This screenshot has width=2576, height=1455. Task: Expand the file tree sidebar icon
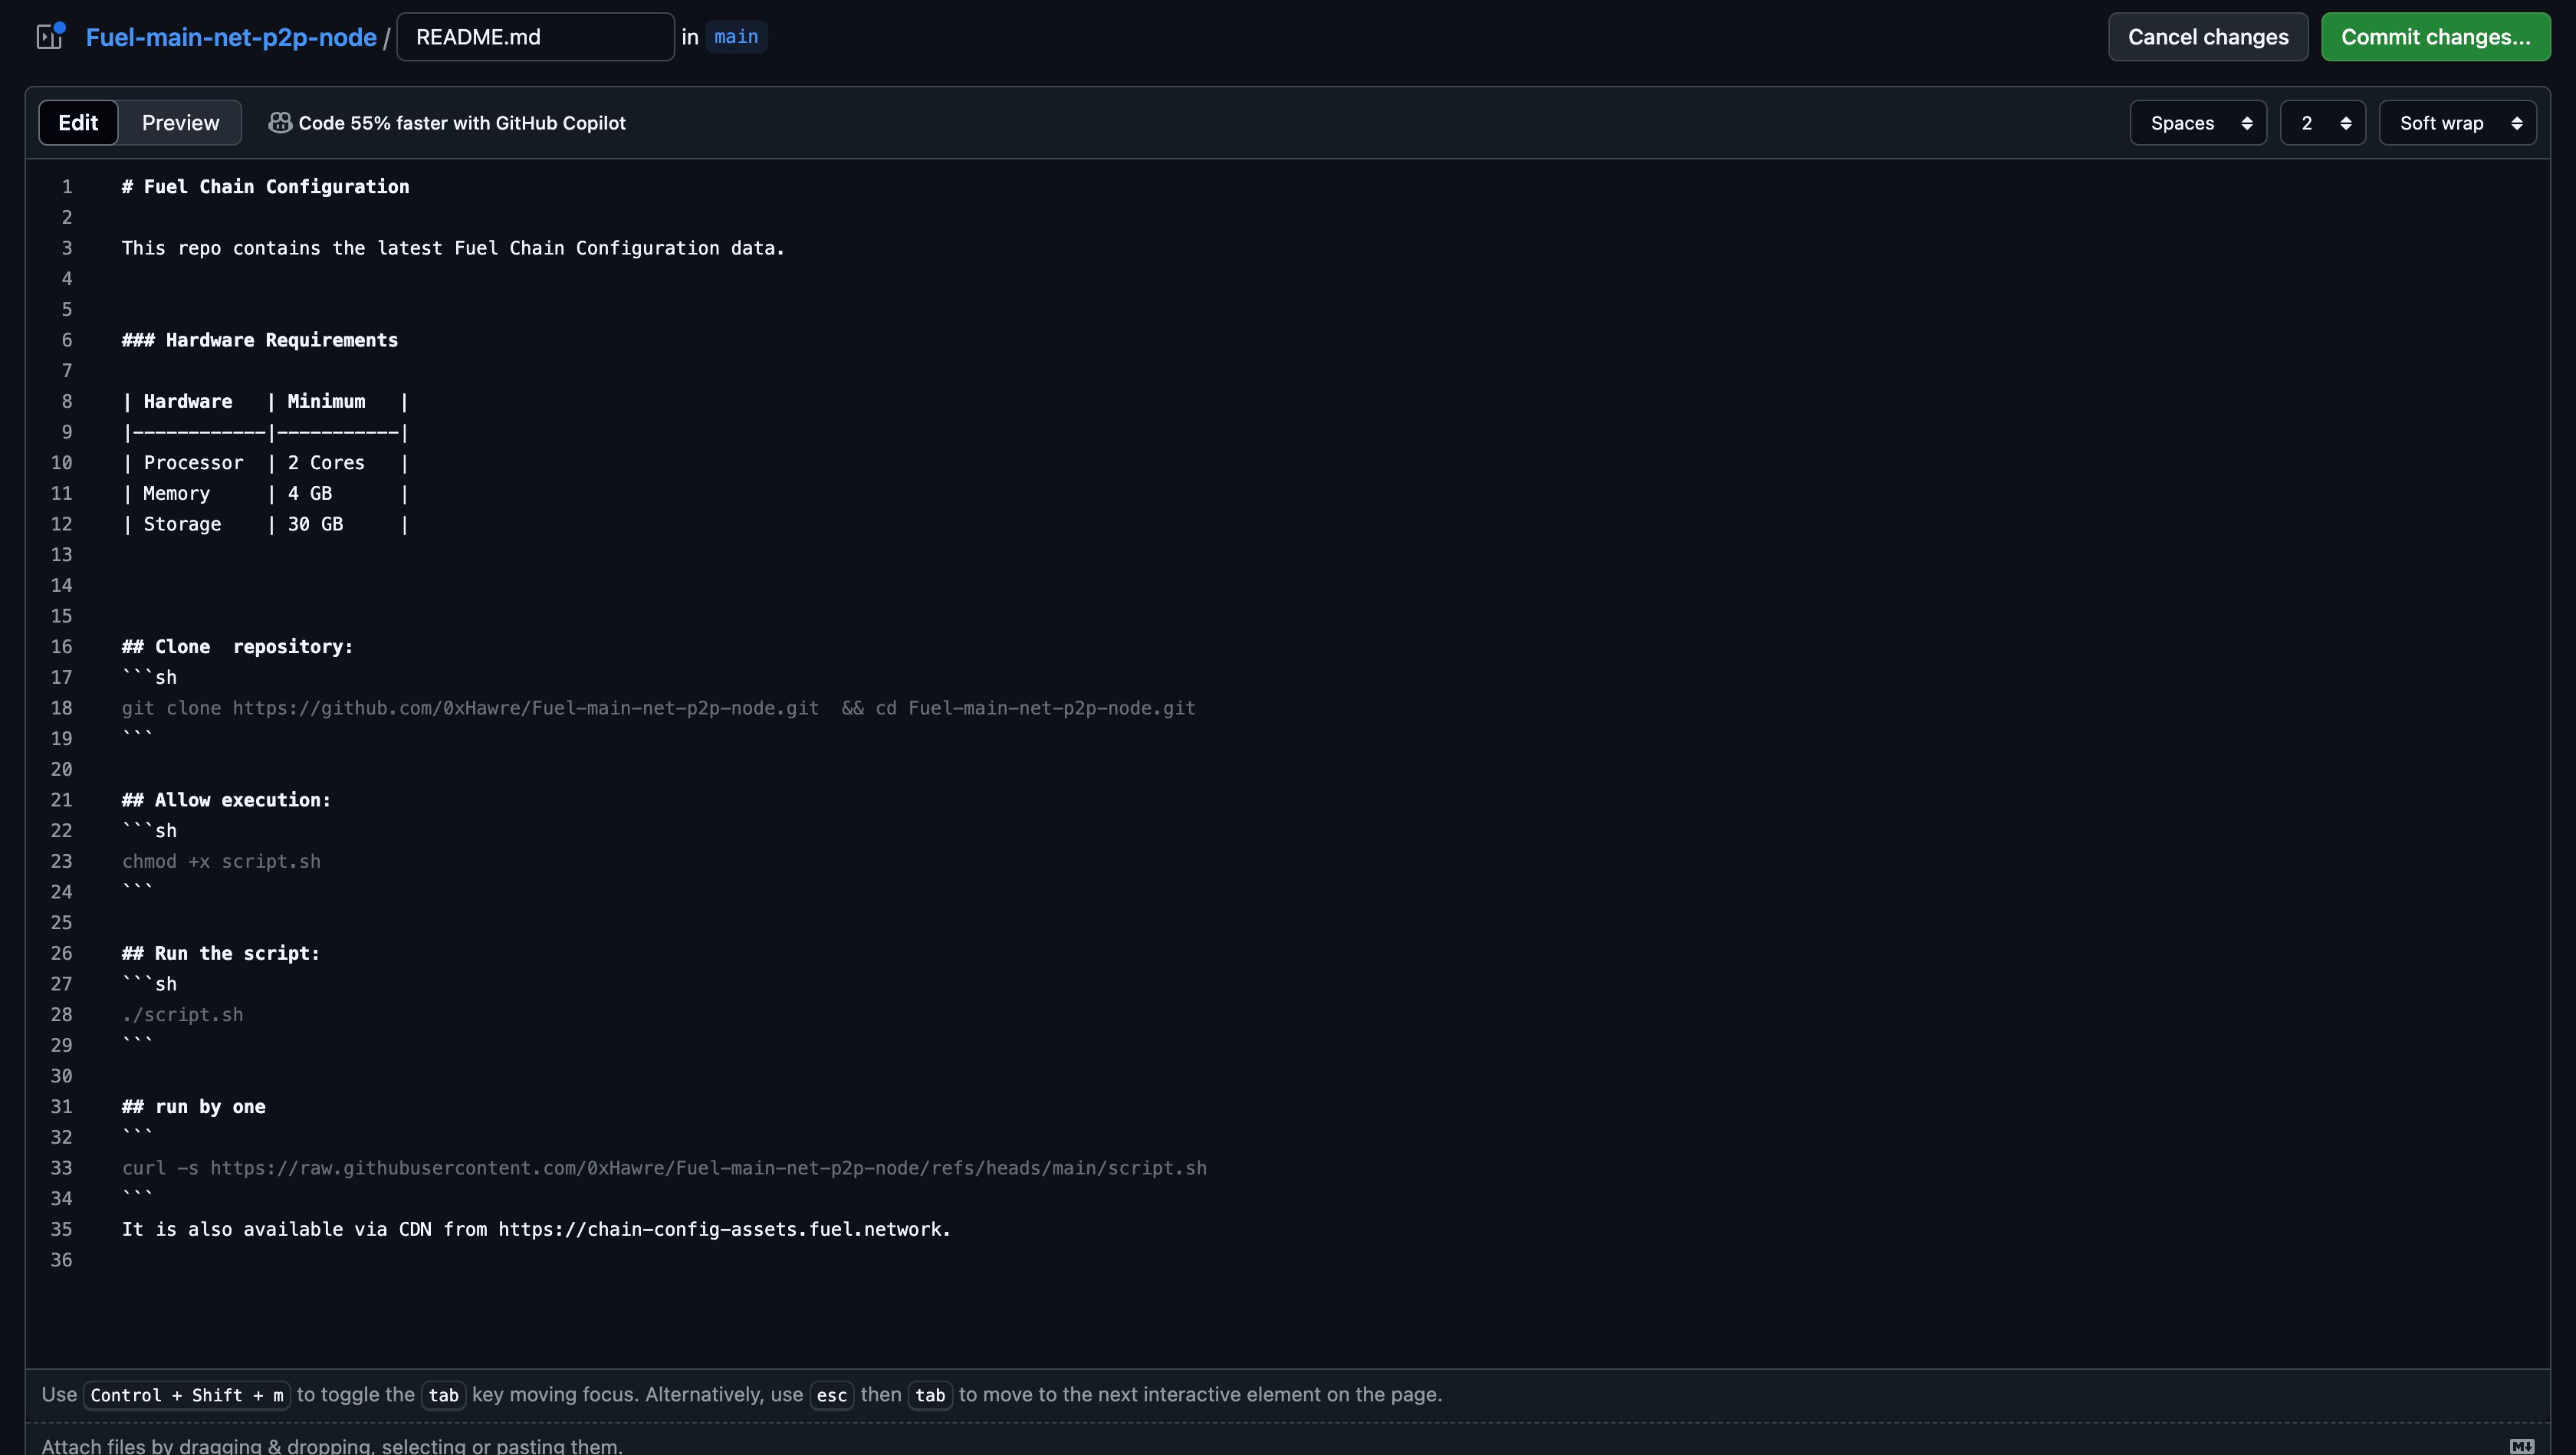pyautogui.click(x=49, y=37)
